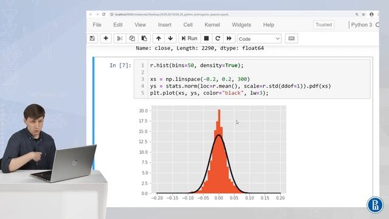Click the histogram plot output image
This screenshot has width=389, height=219.
[212, 153]
